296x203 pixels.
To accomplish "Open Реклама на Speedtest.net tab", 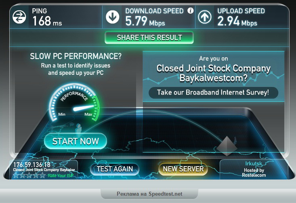I will pos(149,194).
